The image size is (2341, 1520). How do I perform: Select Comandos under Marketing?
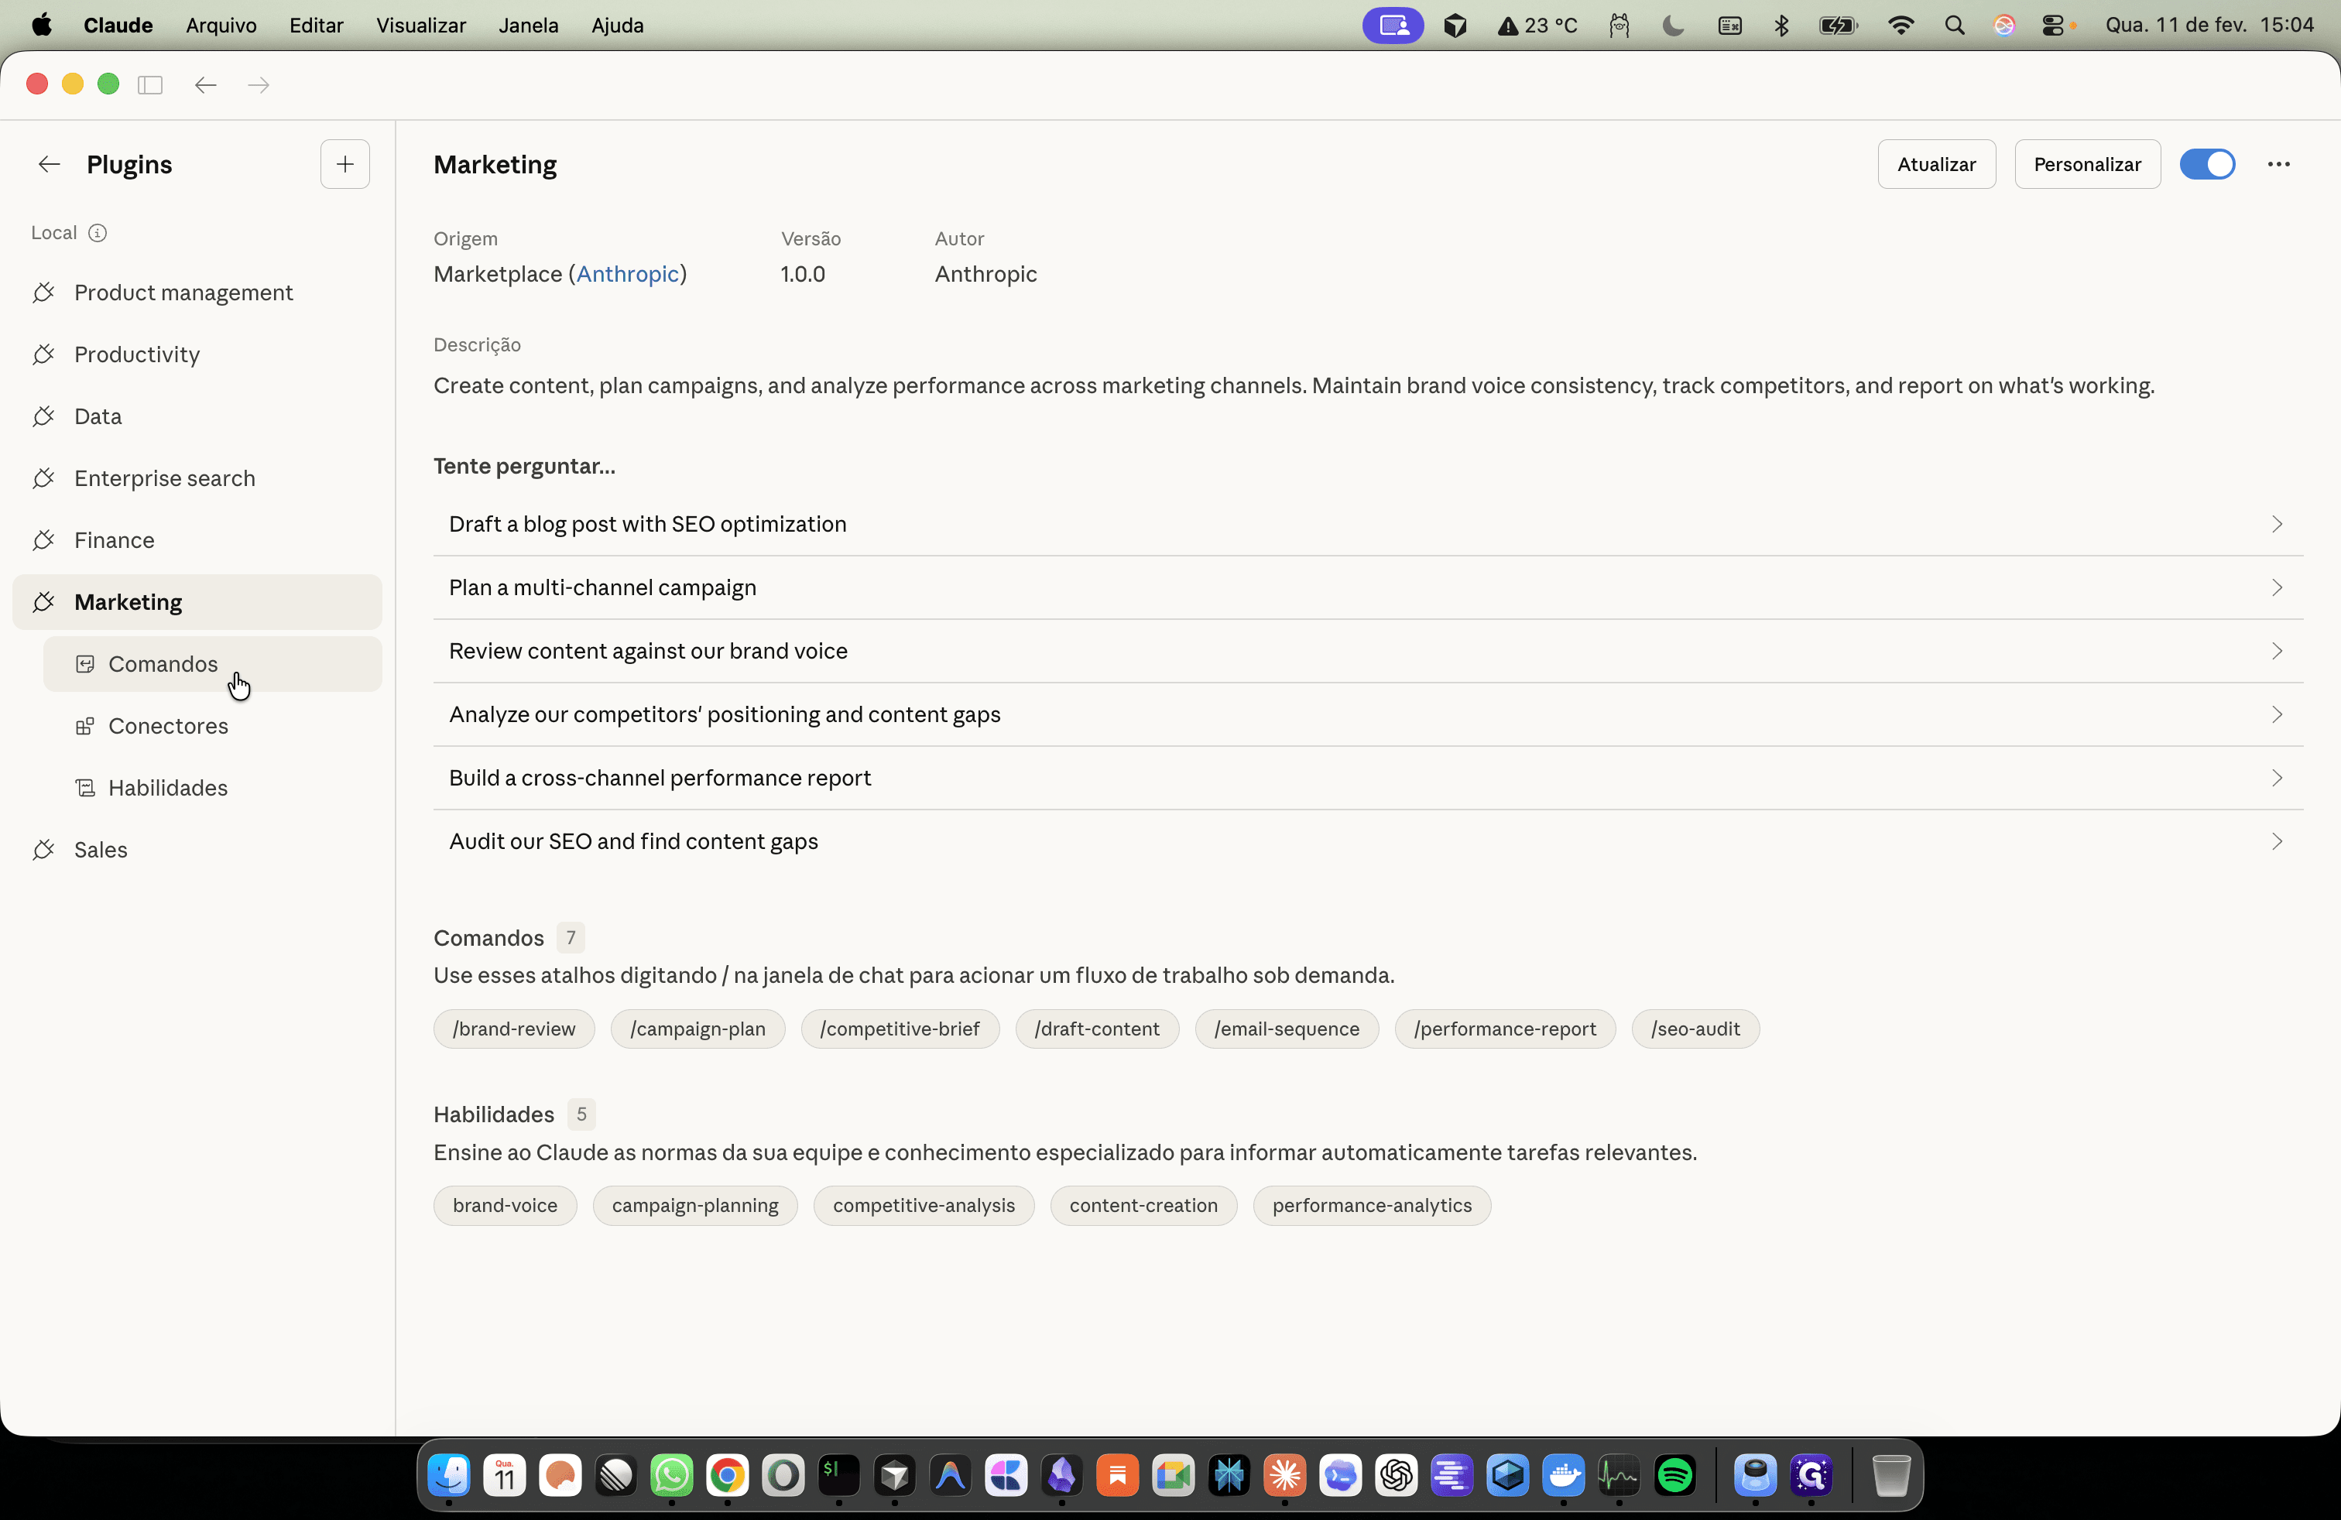click(212, 664)
